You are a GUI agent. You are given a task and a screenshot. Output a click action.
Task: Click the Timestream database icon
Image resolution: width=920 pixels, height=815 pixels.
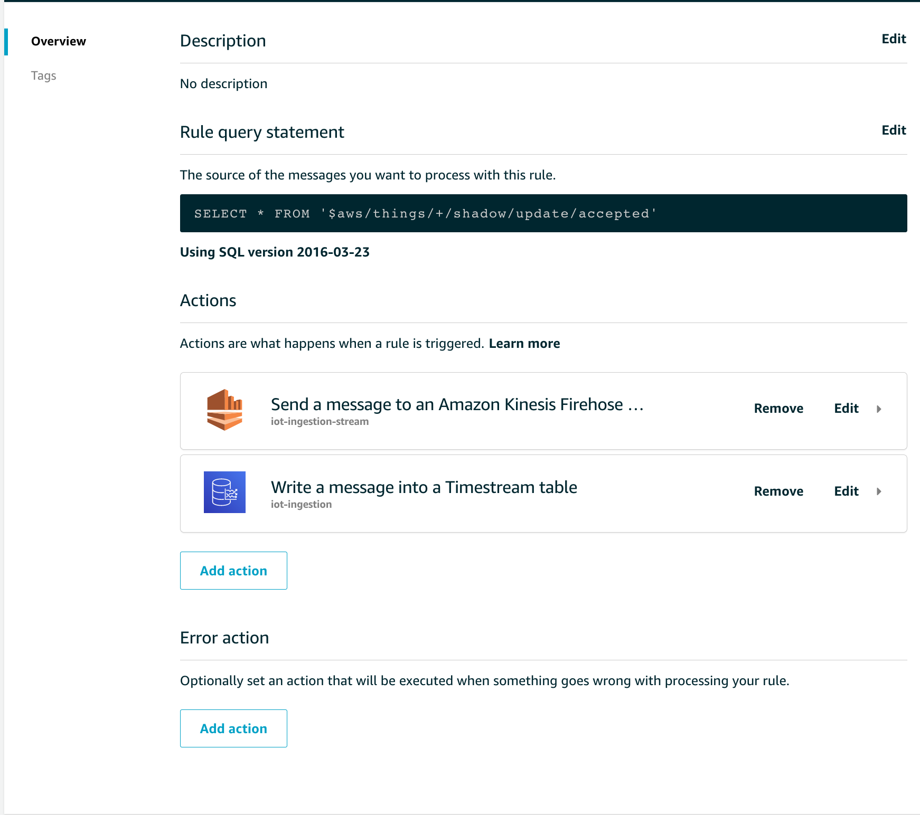click(224, 492)
